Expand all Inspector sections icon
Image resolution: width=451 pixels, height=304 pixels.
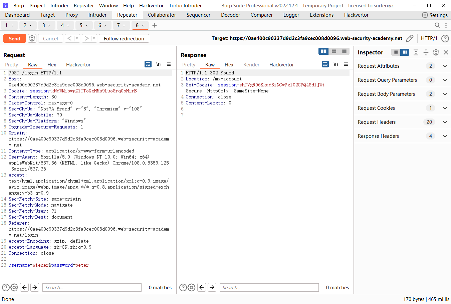[x=416, y=52]
